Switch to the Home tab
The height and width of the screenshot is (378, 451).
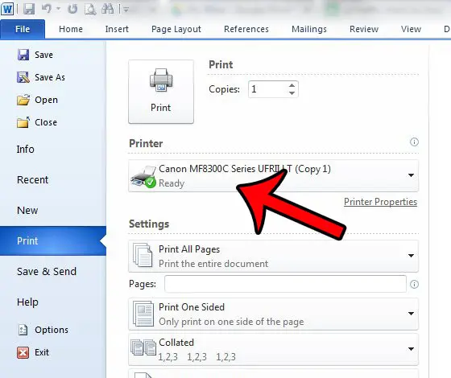71,29
